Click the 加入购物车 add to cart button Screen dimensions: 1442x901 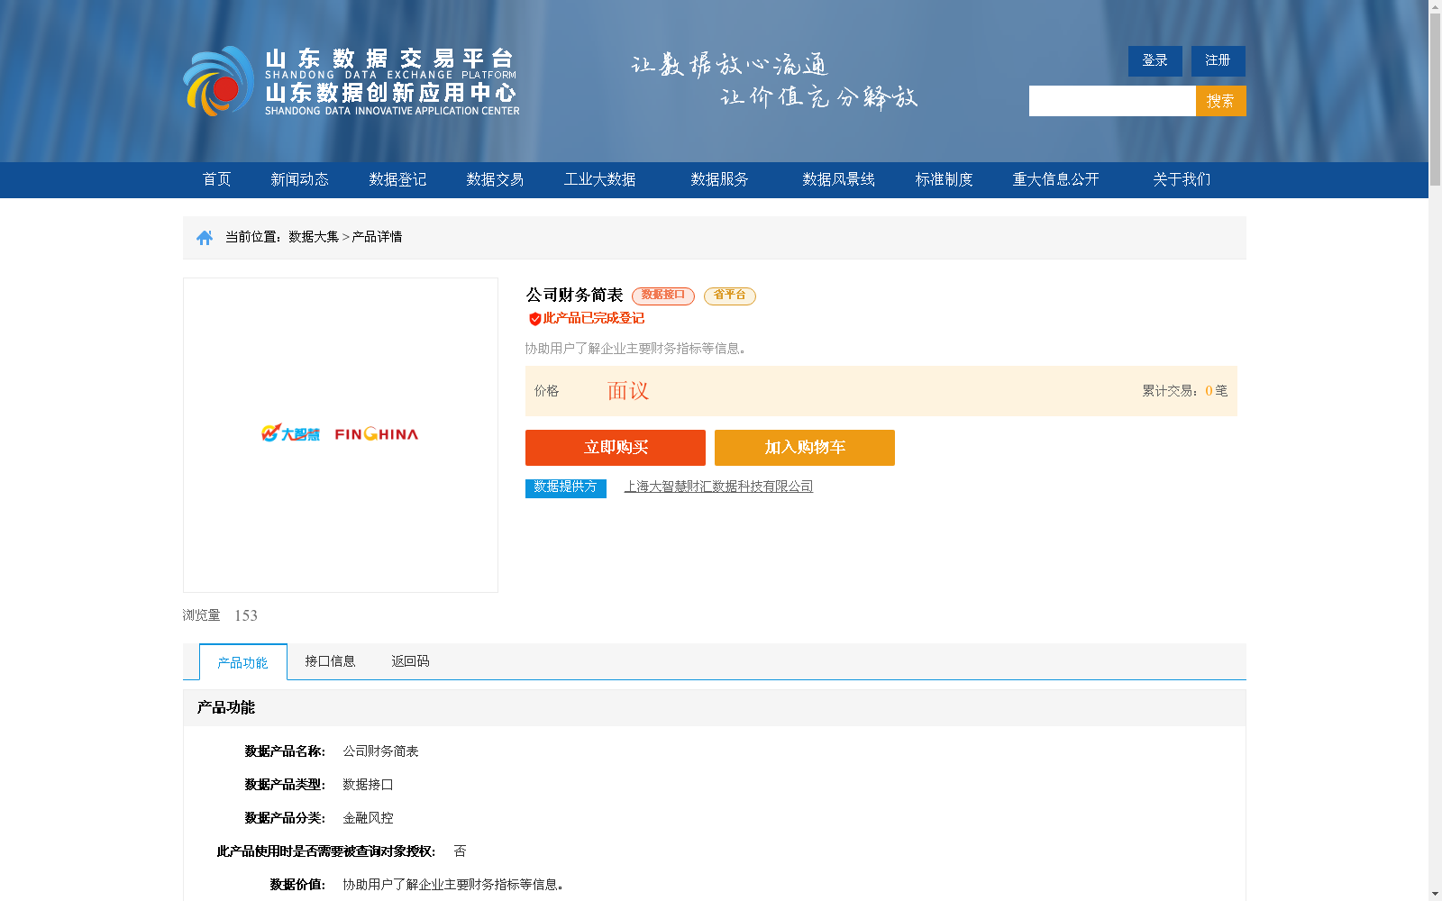[x=805, y=448]
